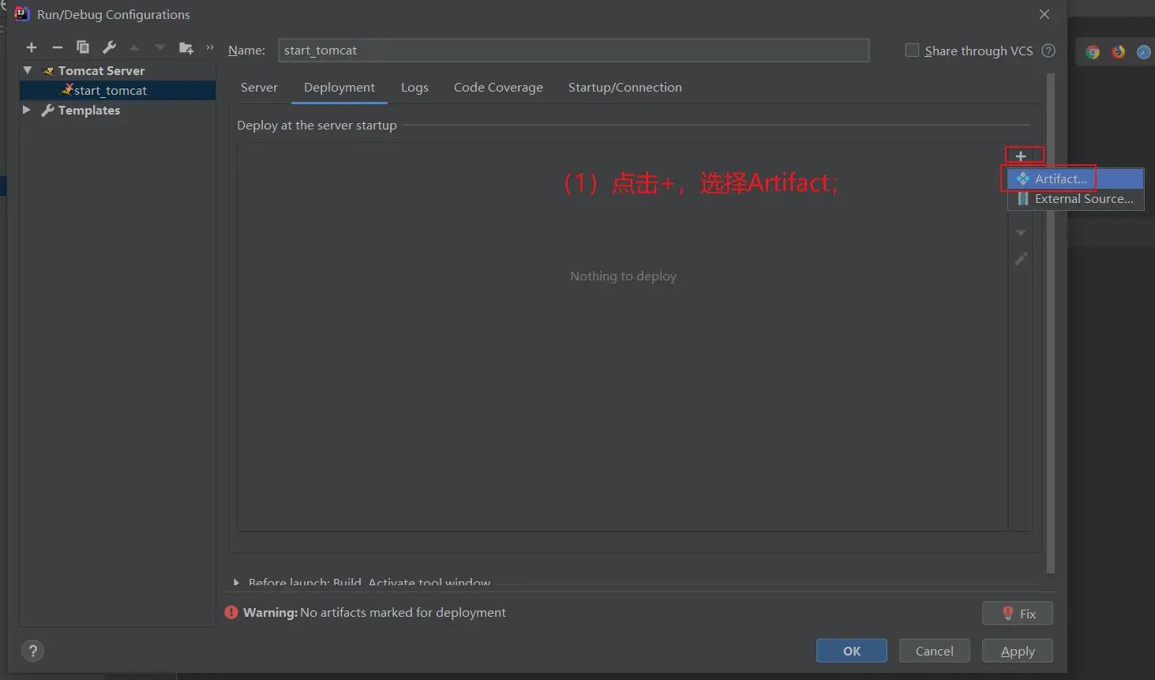Viewport: 1155px width, 680px height.
Task: Choose External Source... menu entry
Action: (1083, 199)
